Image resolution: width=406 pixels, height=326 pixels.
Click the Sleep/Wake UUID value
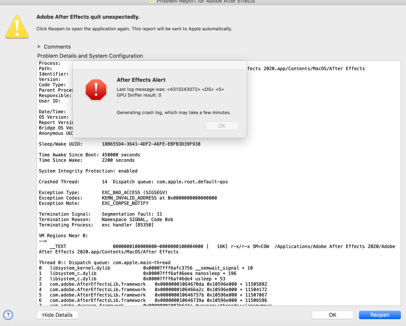151,144
